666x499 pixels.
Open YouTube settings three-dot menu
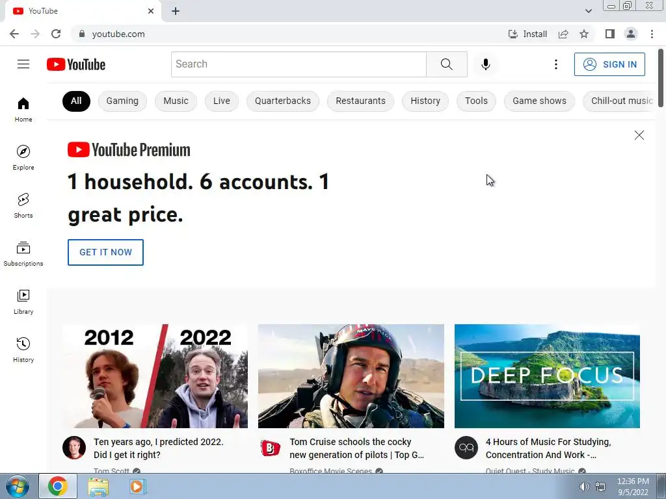coord(555,64)
